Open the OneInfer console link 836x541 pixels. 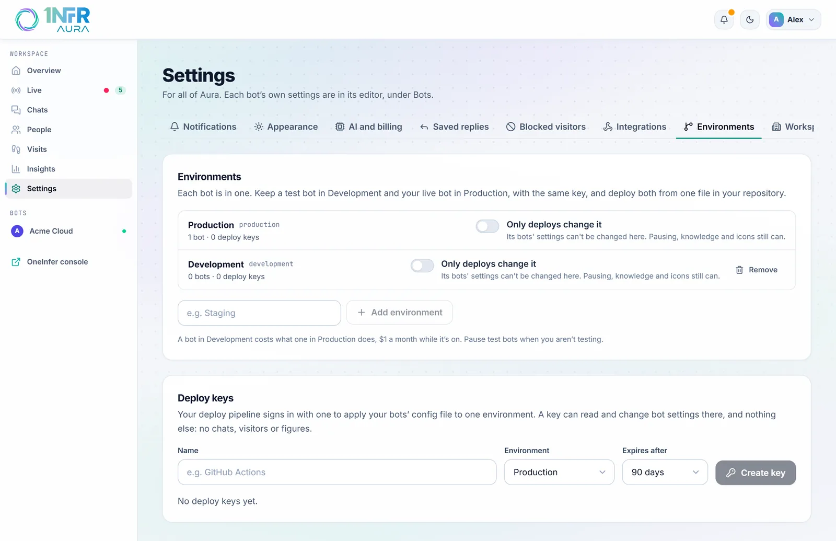click(68, 262)
